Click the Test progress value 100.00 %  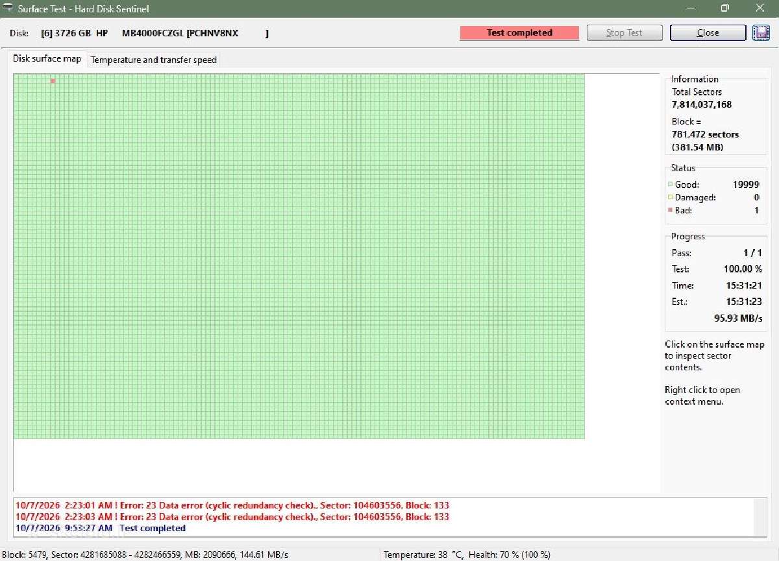coord(743,269)
